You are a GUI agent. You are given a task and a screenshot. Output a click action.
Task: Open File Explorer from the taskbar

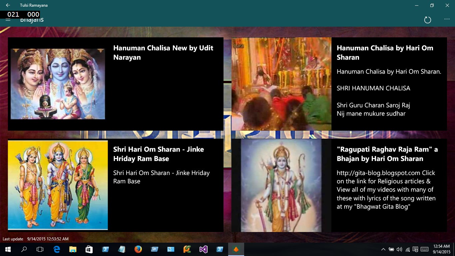click(73, 249)
